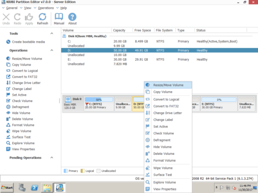Click the Refresh toolbar icon
The width and height of the screenshot is (258, 193).
(42, 17)
